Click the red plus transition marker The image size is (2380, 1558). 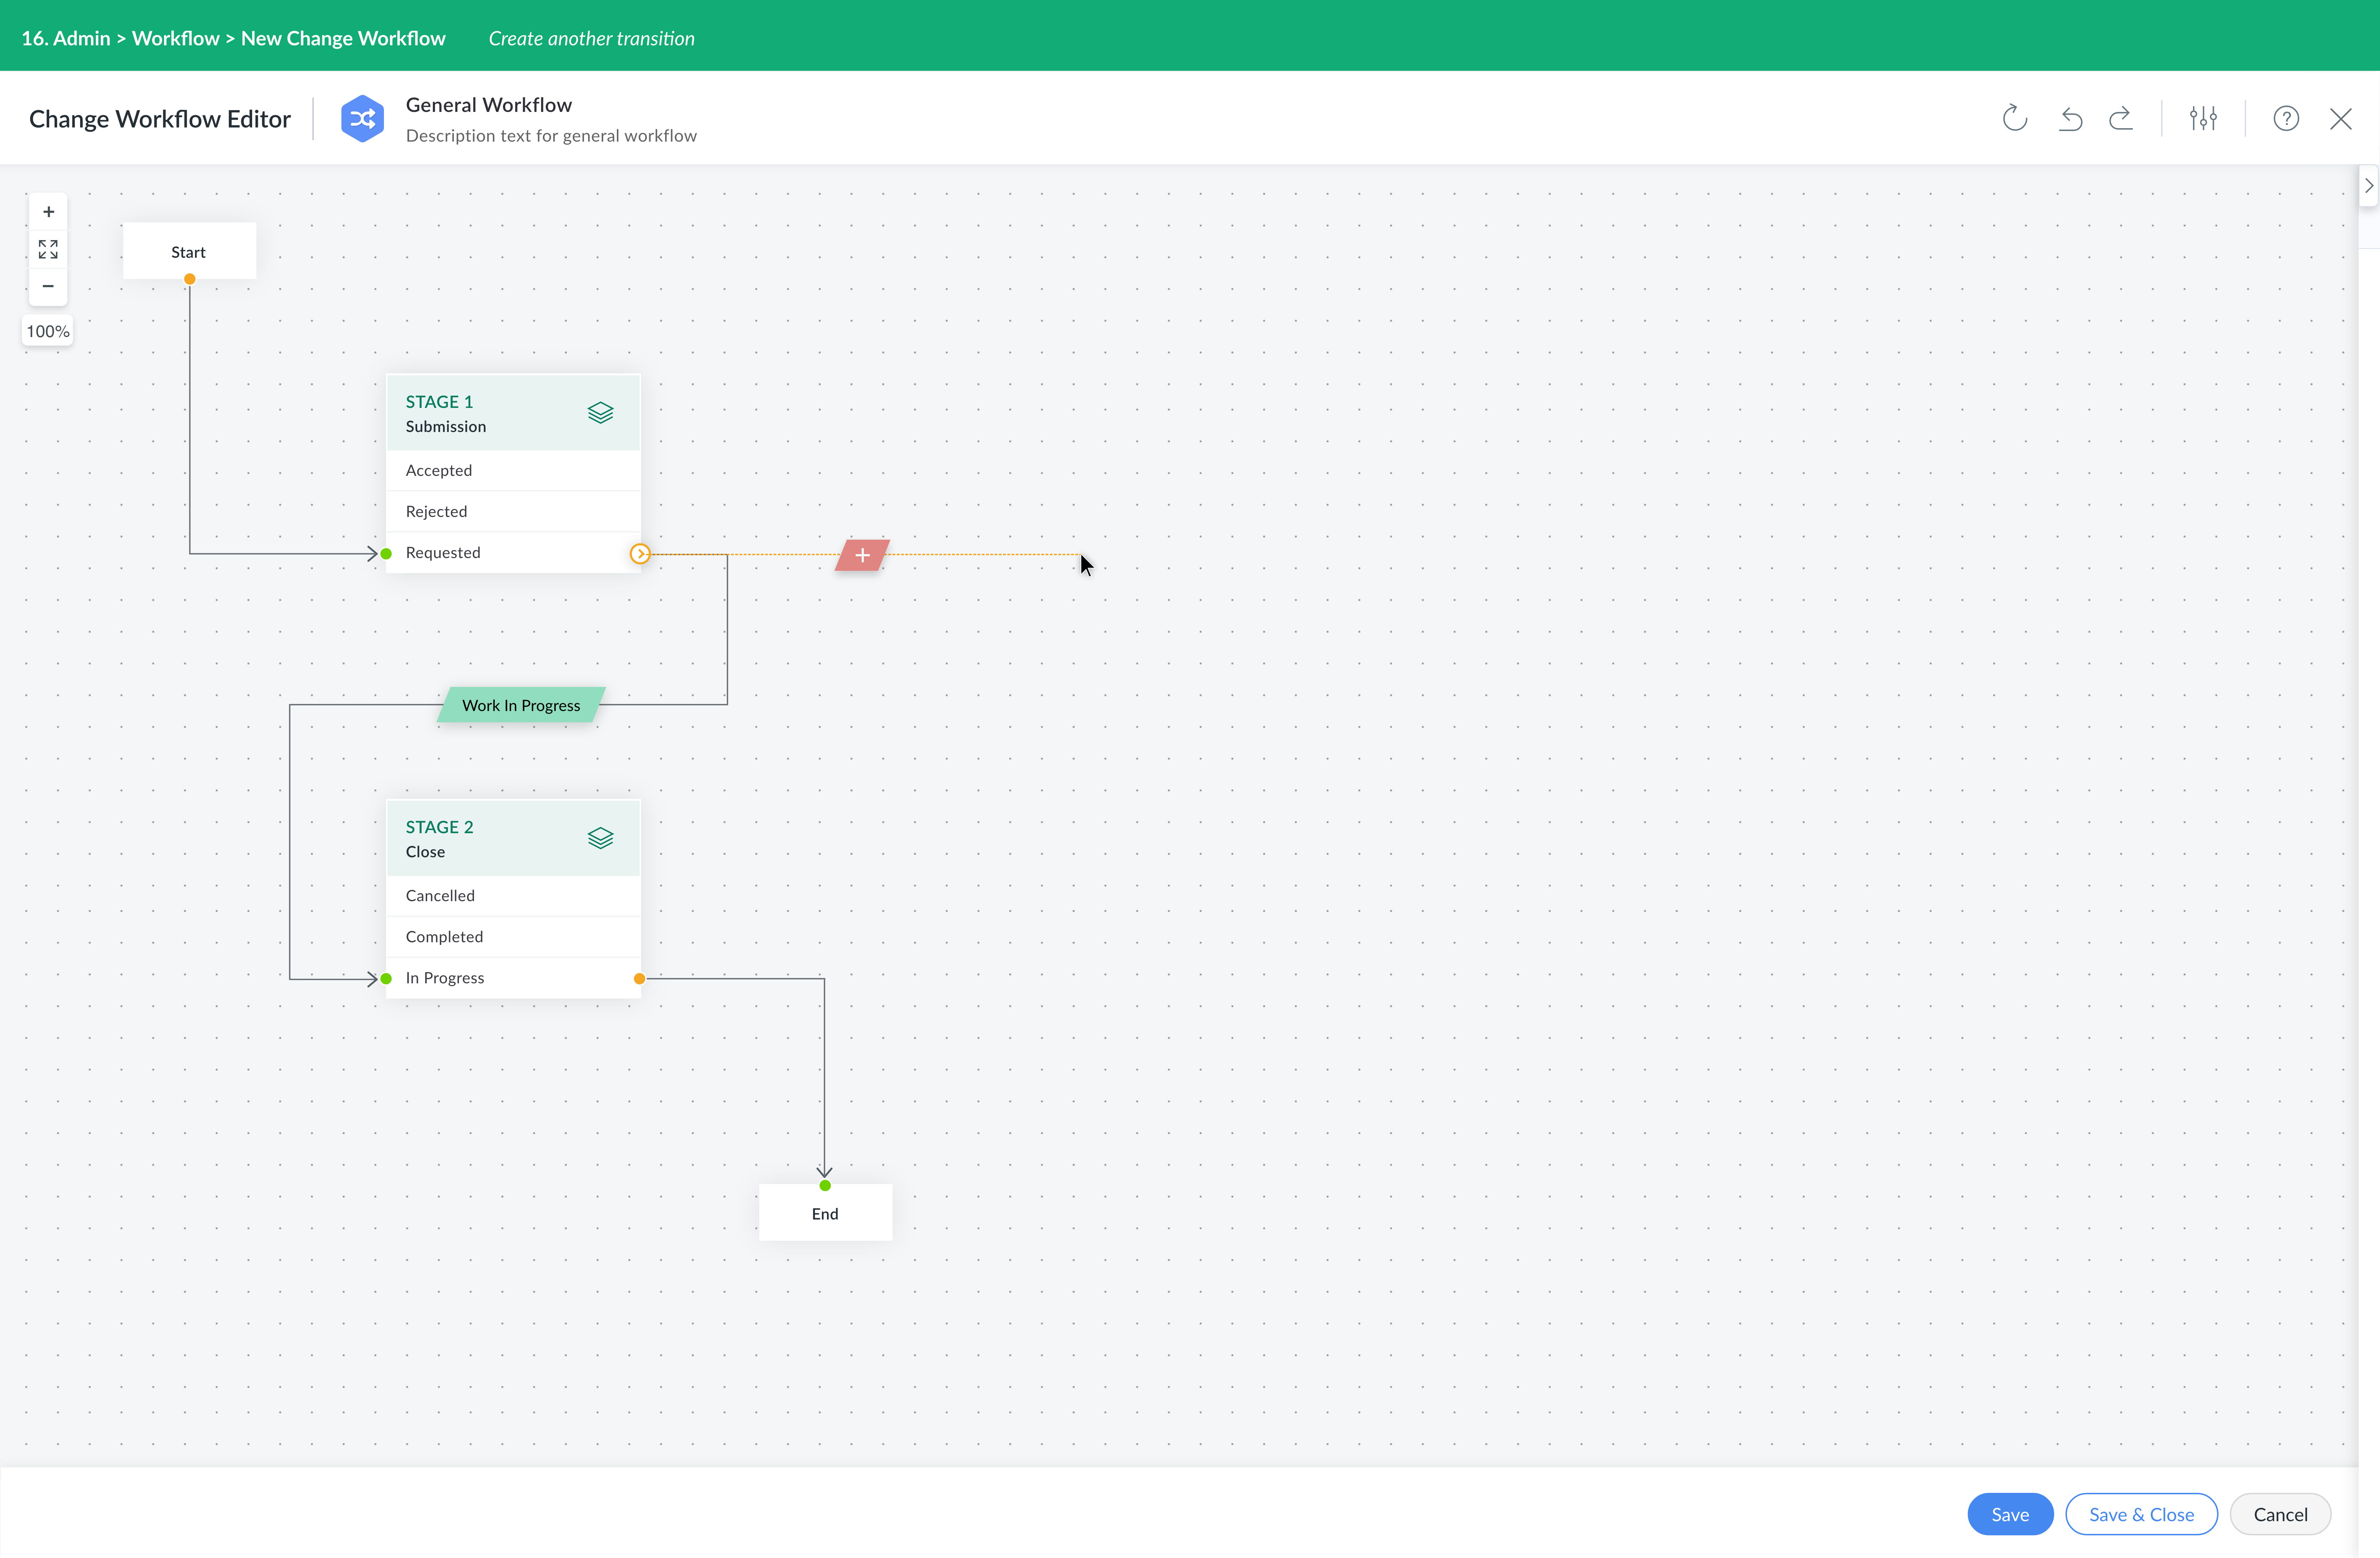coord(862,555)
